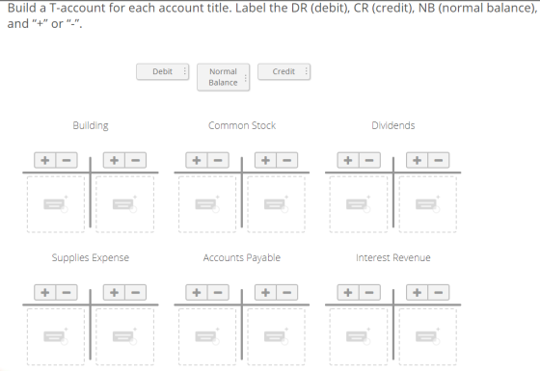The image size is (540, 371).
Task: Select minus on Dividends' left side
Action: coord(369,160)
